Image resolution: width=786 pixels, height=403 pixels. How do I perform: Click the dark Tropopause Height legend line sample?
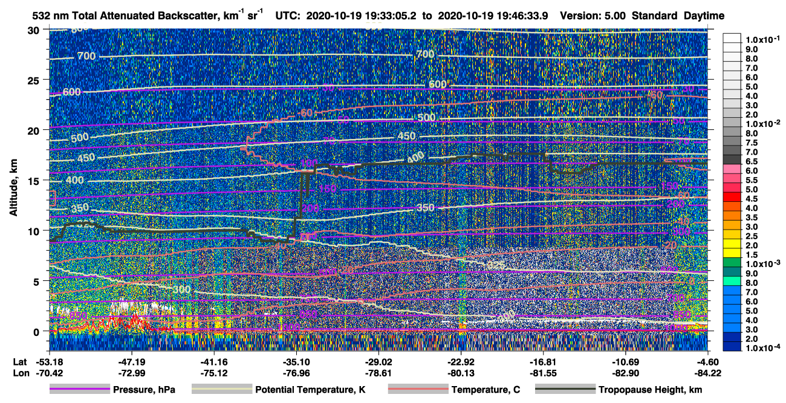pos(566,390)
